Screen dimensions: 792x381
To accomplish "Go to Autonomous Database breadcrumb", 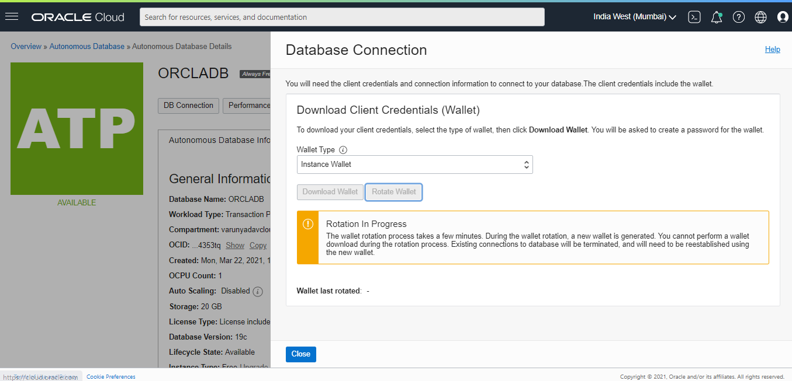I will [x=87, y=46].
